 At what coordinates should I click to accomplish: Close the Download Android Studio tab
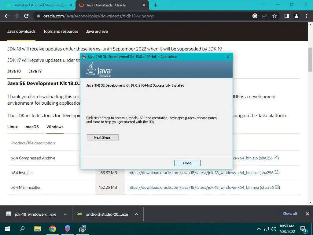pyautogui.click(x=71, y=6)
